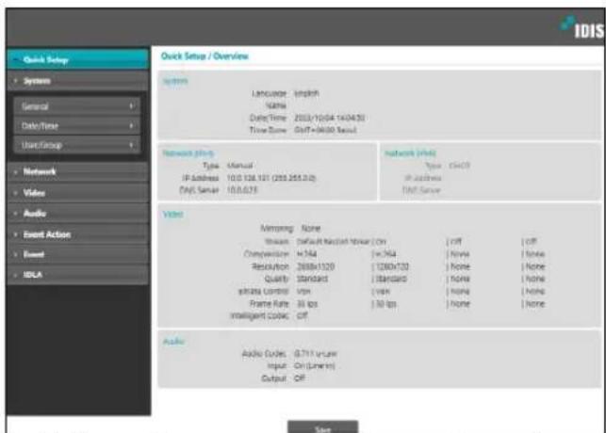This screenshot has width=606, height=433.
Task: Click the Quick Setup / Overview heading
Action: click(205, 56)
